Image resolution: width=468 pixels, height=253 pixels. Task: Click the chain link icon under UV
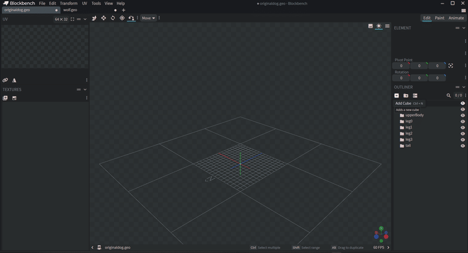coord(5,80)
